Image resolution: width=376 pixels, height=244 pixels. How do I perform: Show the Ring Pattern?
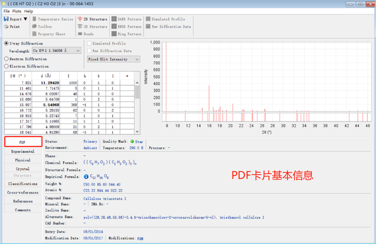coord(114,34)
